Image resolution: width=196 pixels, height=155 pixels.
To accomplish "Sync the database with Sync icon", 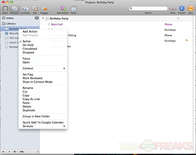I will (191, 10).
